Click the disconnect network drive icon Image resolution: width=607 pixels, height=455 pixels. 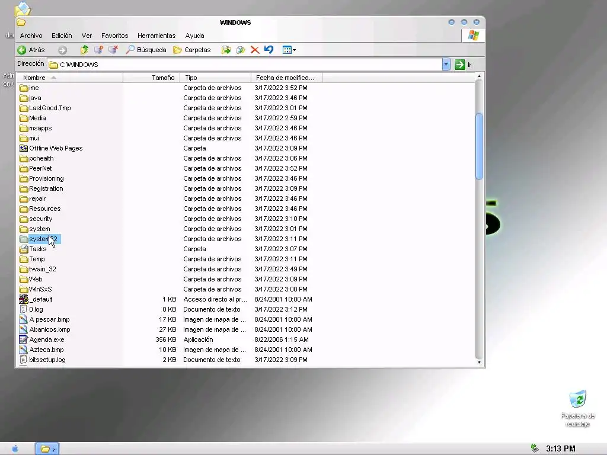(113, 50)
